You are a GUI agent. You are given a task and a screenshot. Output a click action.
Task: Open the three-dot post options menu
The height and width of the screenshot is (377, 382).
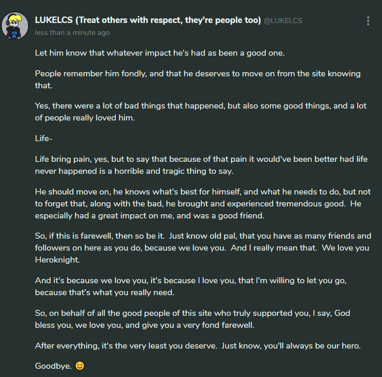pyautogui.click(x=368, y=21)
